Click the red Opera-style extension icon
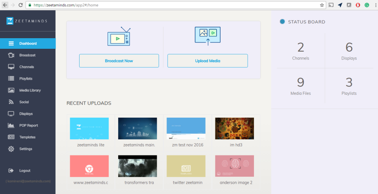This screenshot has width=378, height=194. (358, 5)
